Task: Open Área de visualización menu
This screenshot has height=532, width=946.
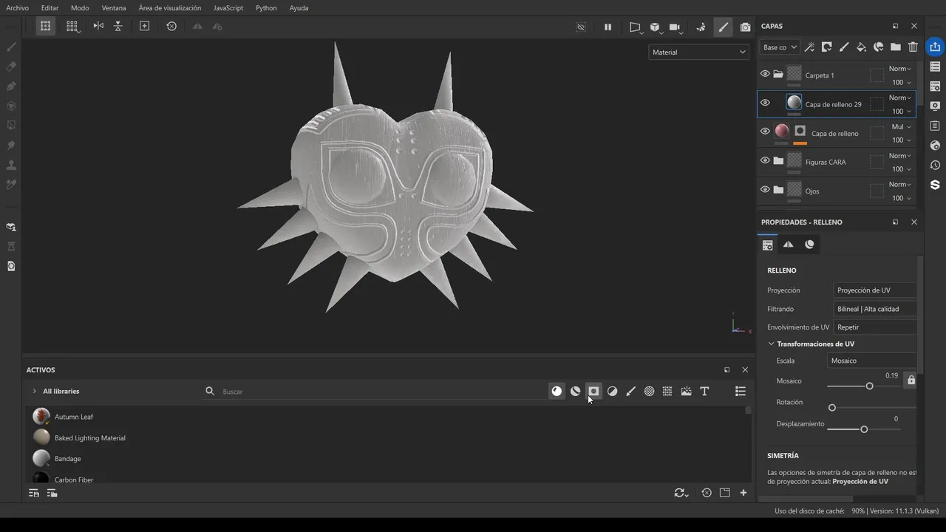Action: [x=170, y=8]
